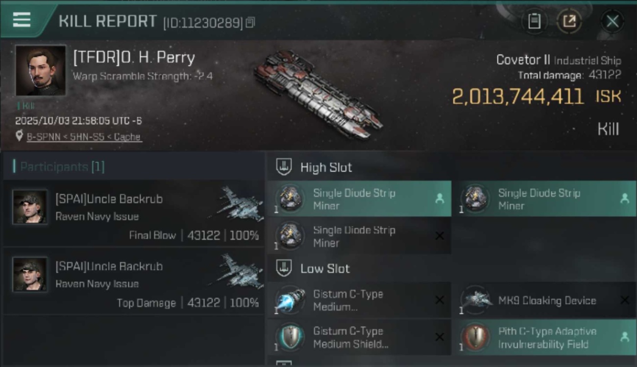Select the destroyed Single Diode Strip Miner
The image size is (637, 367).
(359, 236)
